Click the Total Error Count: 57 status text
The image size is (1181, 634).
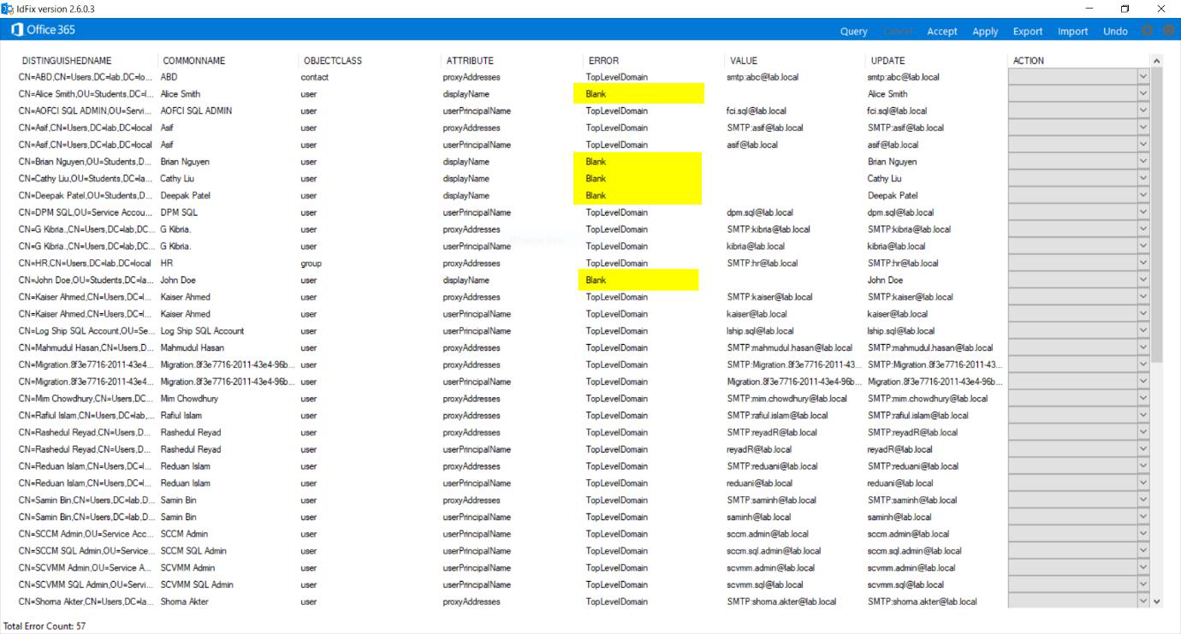coord(45,626)
